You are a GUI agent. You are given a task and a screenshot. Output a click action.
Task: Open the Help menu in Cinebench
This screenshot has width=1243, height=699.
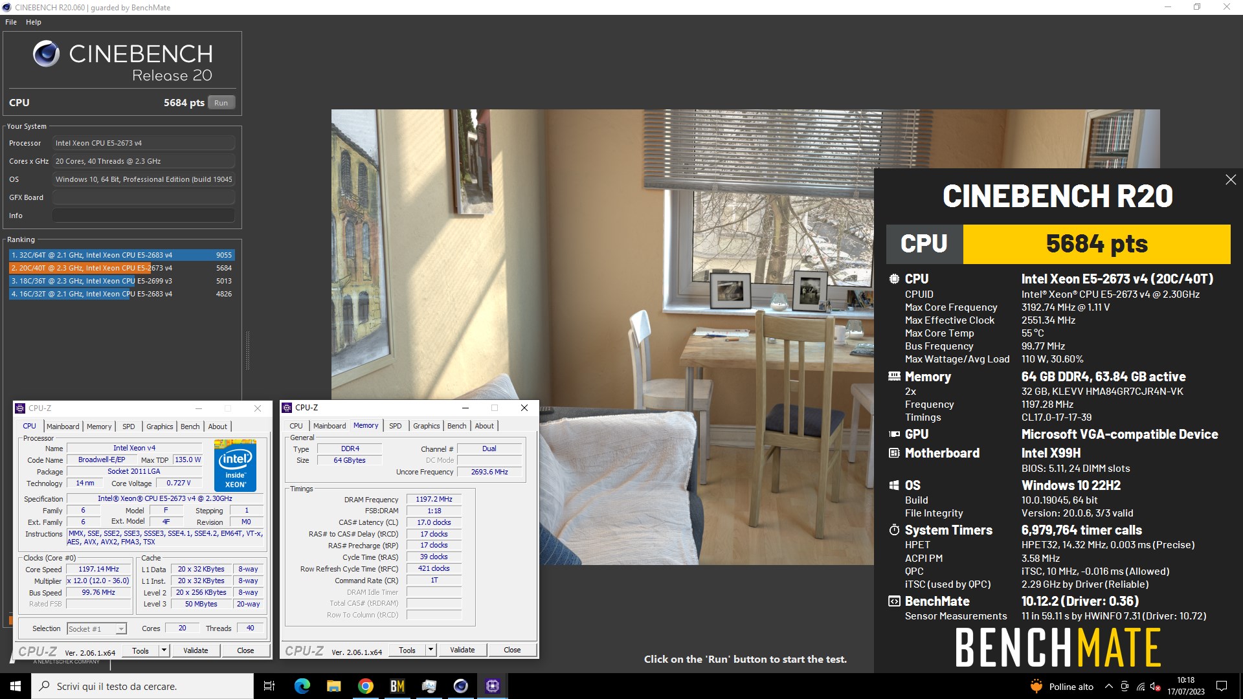34,22
